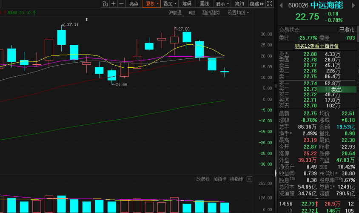Screen dimensions: 359x213
Task: Click stock code 600026
Action: pyautogui.click(x=298, y=6)
